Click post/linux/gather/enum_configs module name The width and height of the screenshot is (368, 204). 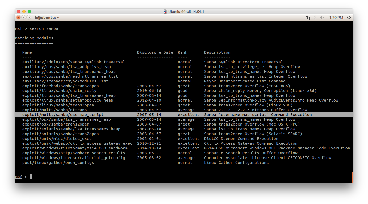pyautogui.click(x=58, y=163)
